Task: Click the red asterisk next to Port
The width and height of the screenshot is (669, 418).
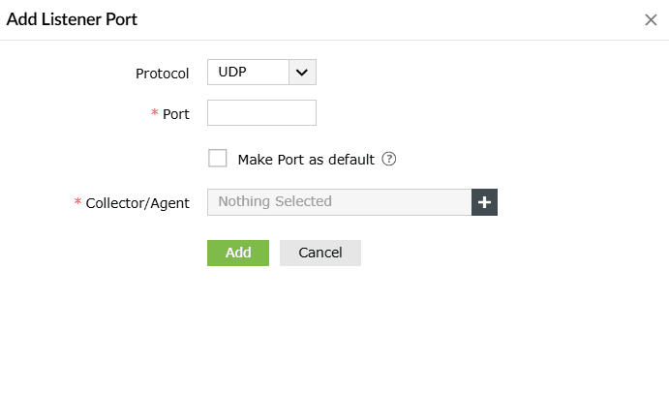Action: (155, 114)
